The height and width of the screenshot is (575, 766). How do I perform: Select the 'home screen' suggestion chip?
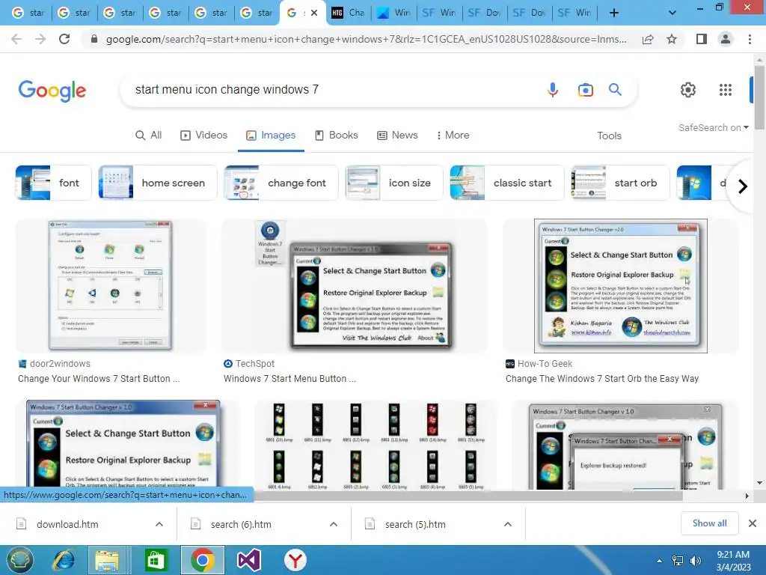157,183
